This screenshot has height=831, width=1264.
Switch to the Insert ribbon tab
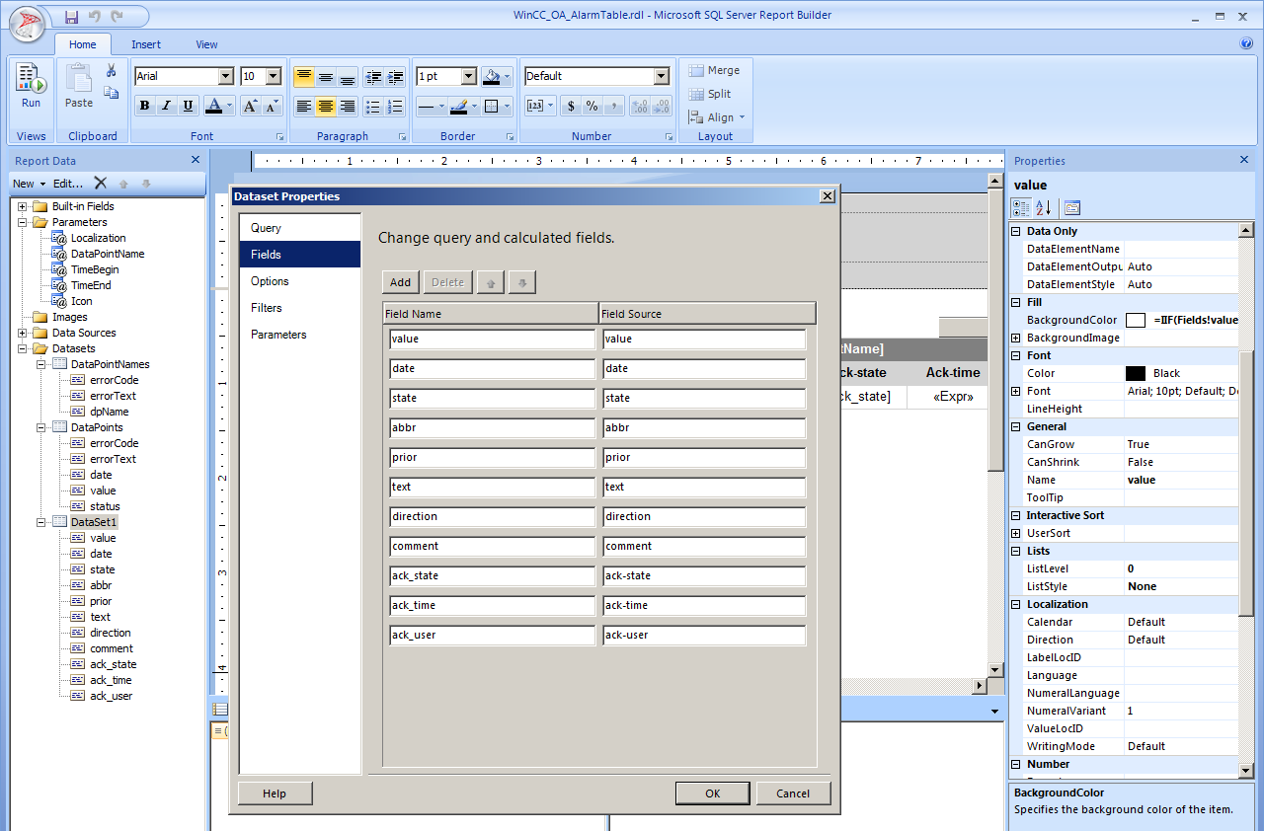(146, 44)
